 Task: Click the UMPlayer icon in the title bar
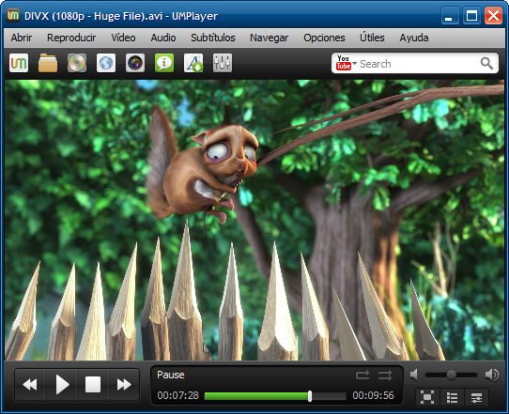[x=13, y=15]
